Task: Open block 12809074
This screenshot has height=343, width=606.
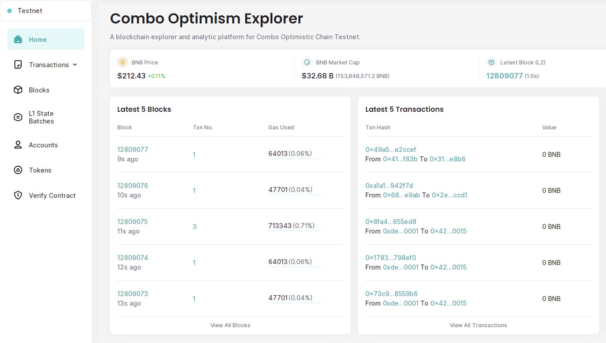Action: [x=133, y=258]
